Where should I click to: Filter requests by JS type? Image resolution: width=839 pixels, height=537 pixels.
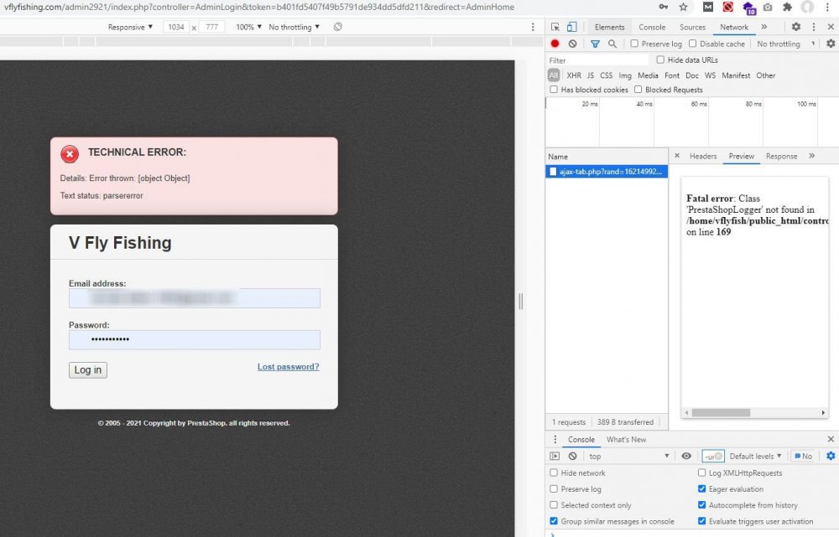pyautogui.click(x=590, y=75)
